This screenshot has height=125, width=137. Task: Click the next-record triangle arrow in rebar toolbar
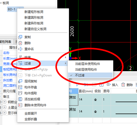tap(77, 85)
